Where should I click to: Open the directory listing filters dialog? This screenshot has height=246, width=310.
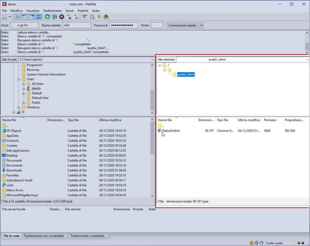click(x=85, y=17)
